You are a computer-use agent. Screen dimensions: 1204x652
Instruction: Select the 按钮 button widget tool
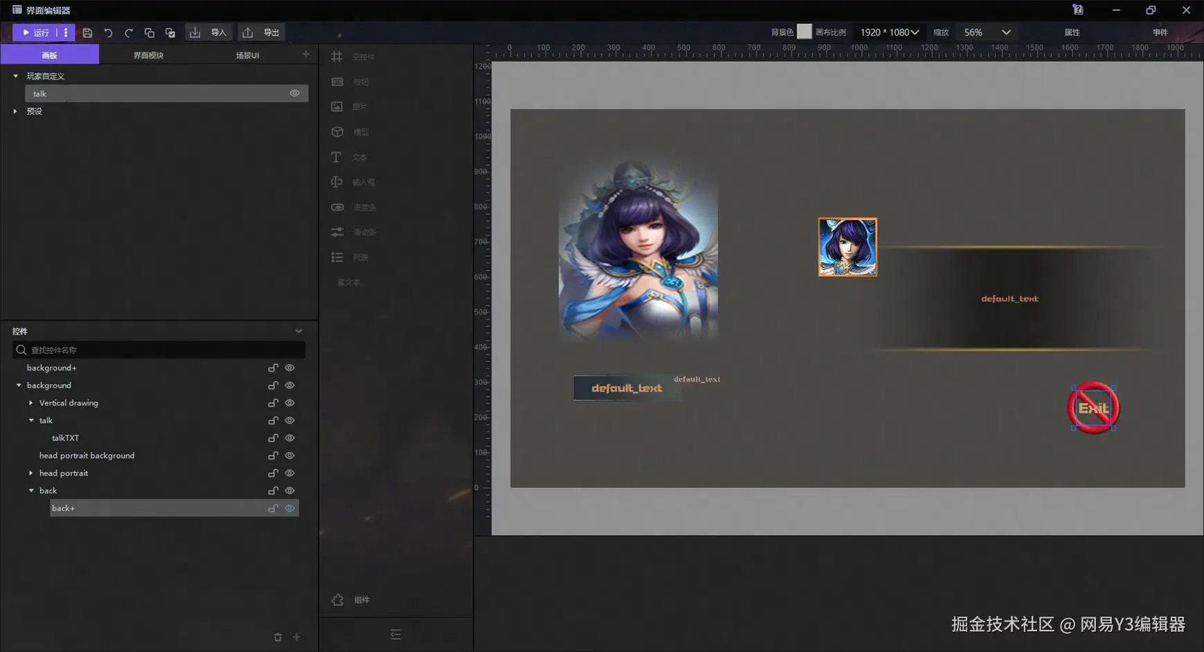pyautogui.click(x=350, y=82)
